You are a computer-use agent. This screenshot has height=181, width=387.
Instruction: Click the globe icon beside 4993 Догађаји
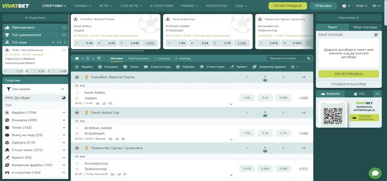click(x=64, y=98)
